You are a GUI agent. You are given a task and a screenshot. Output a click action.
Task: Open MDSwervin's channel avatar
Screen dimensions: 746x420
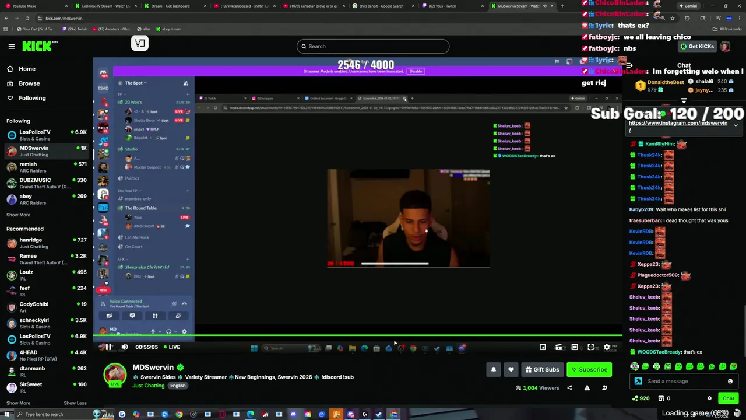115,374
